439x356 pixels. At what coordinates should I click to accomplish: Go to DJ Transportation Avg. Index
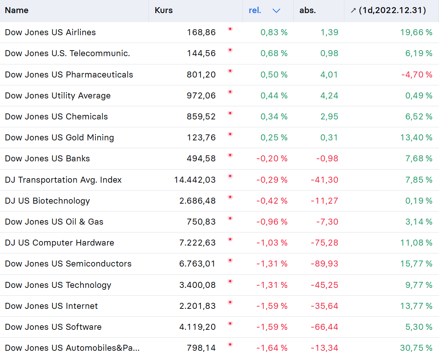(63, 180)
